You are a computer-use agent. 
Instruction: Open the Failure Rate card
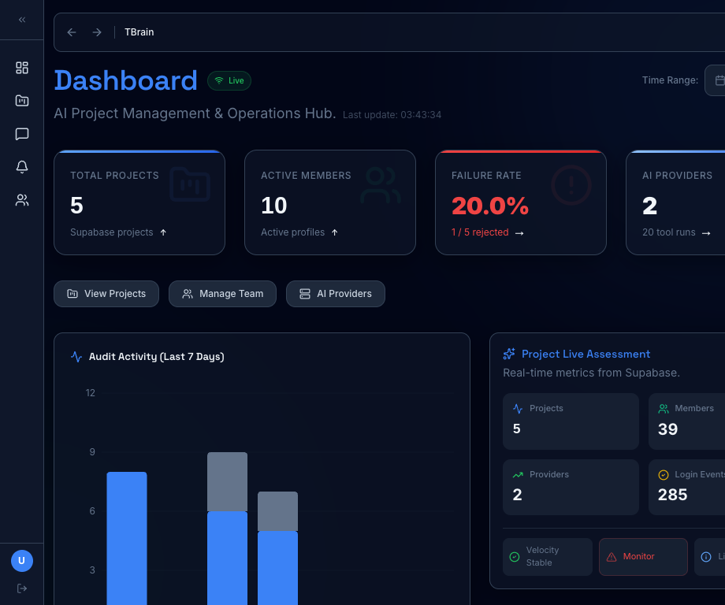521,202
